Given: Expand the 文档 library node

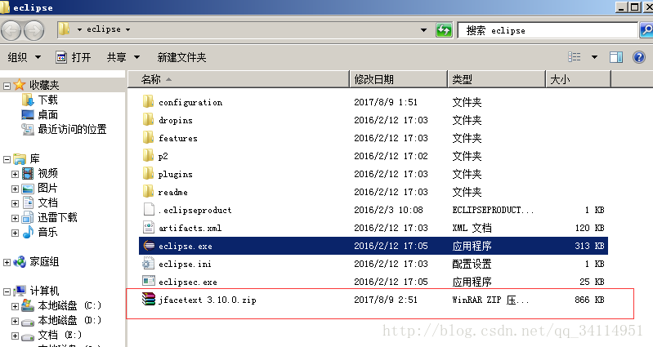Looking at the screenshot, I should coord(15,203).
